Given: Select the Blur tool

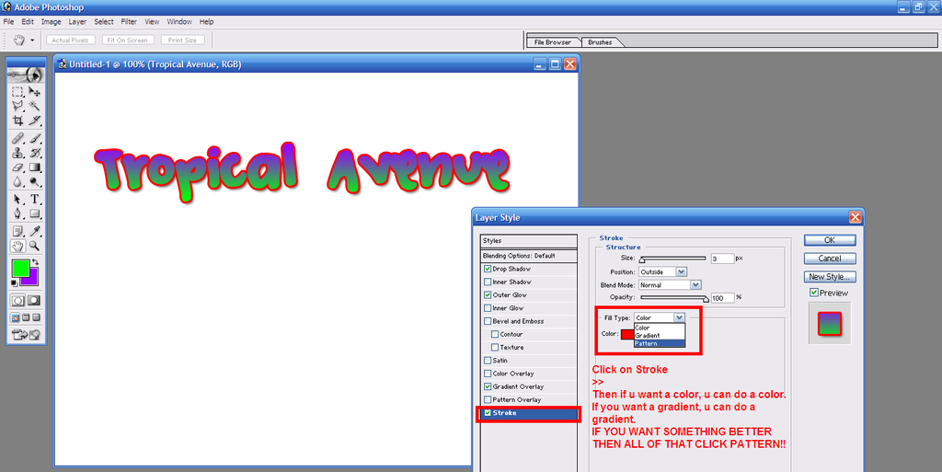Looking at the screenshot, I should pos(18,182).
